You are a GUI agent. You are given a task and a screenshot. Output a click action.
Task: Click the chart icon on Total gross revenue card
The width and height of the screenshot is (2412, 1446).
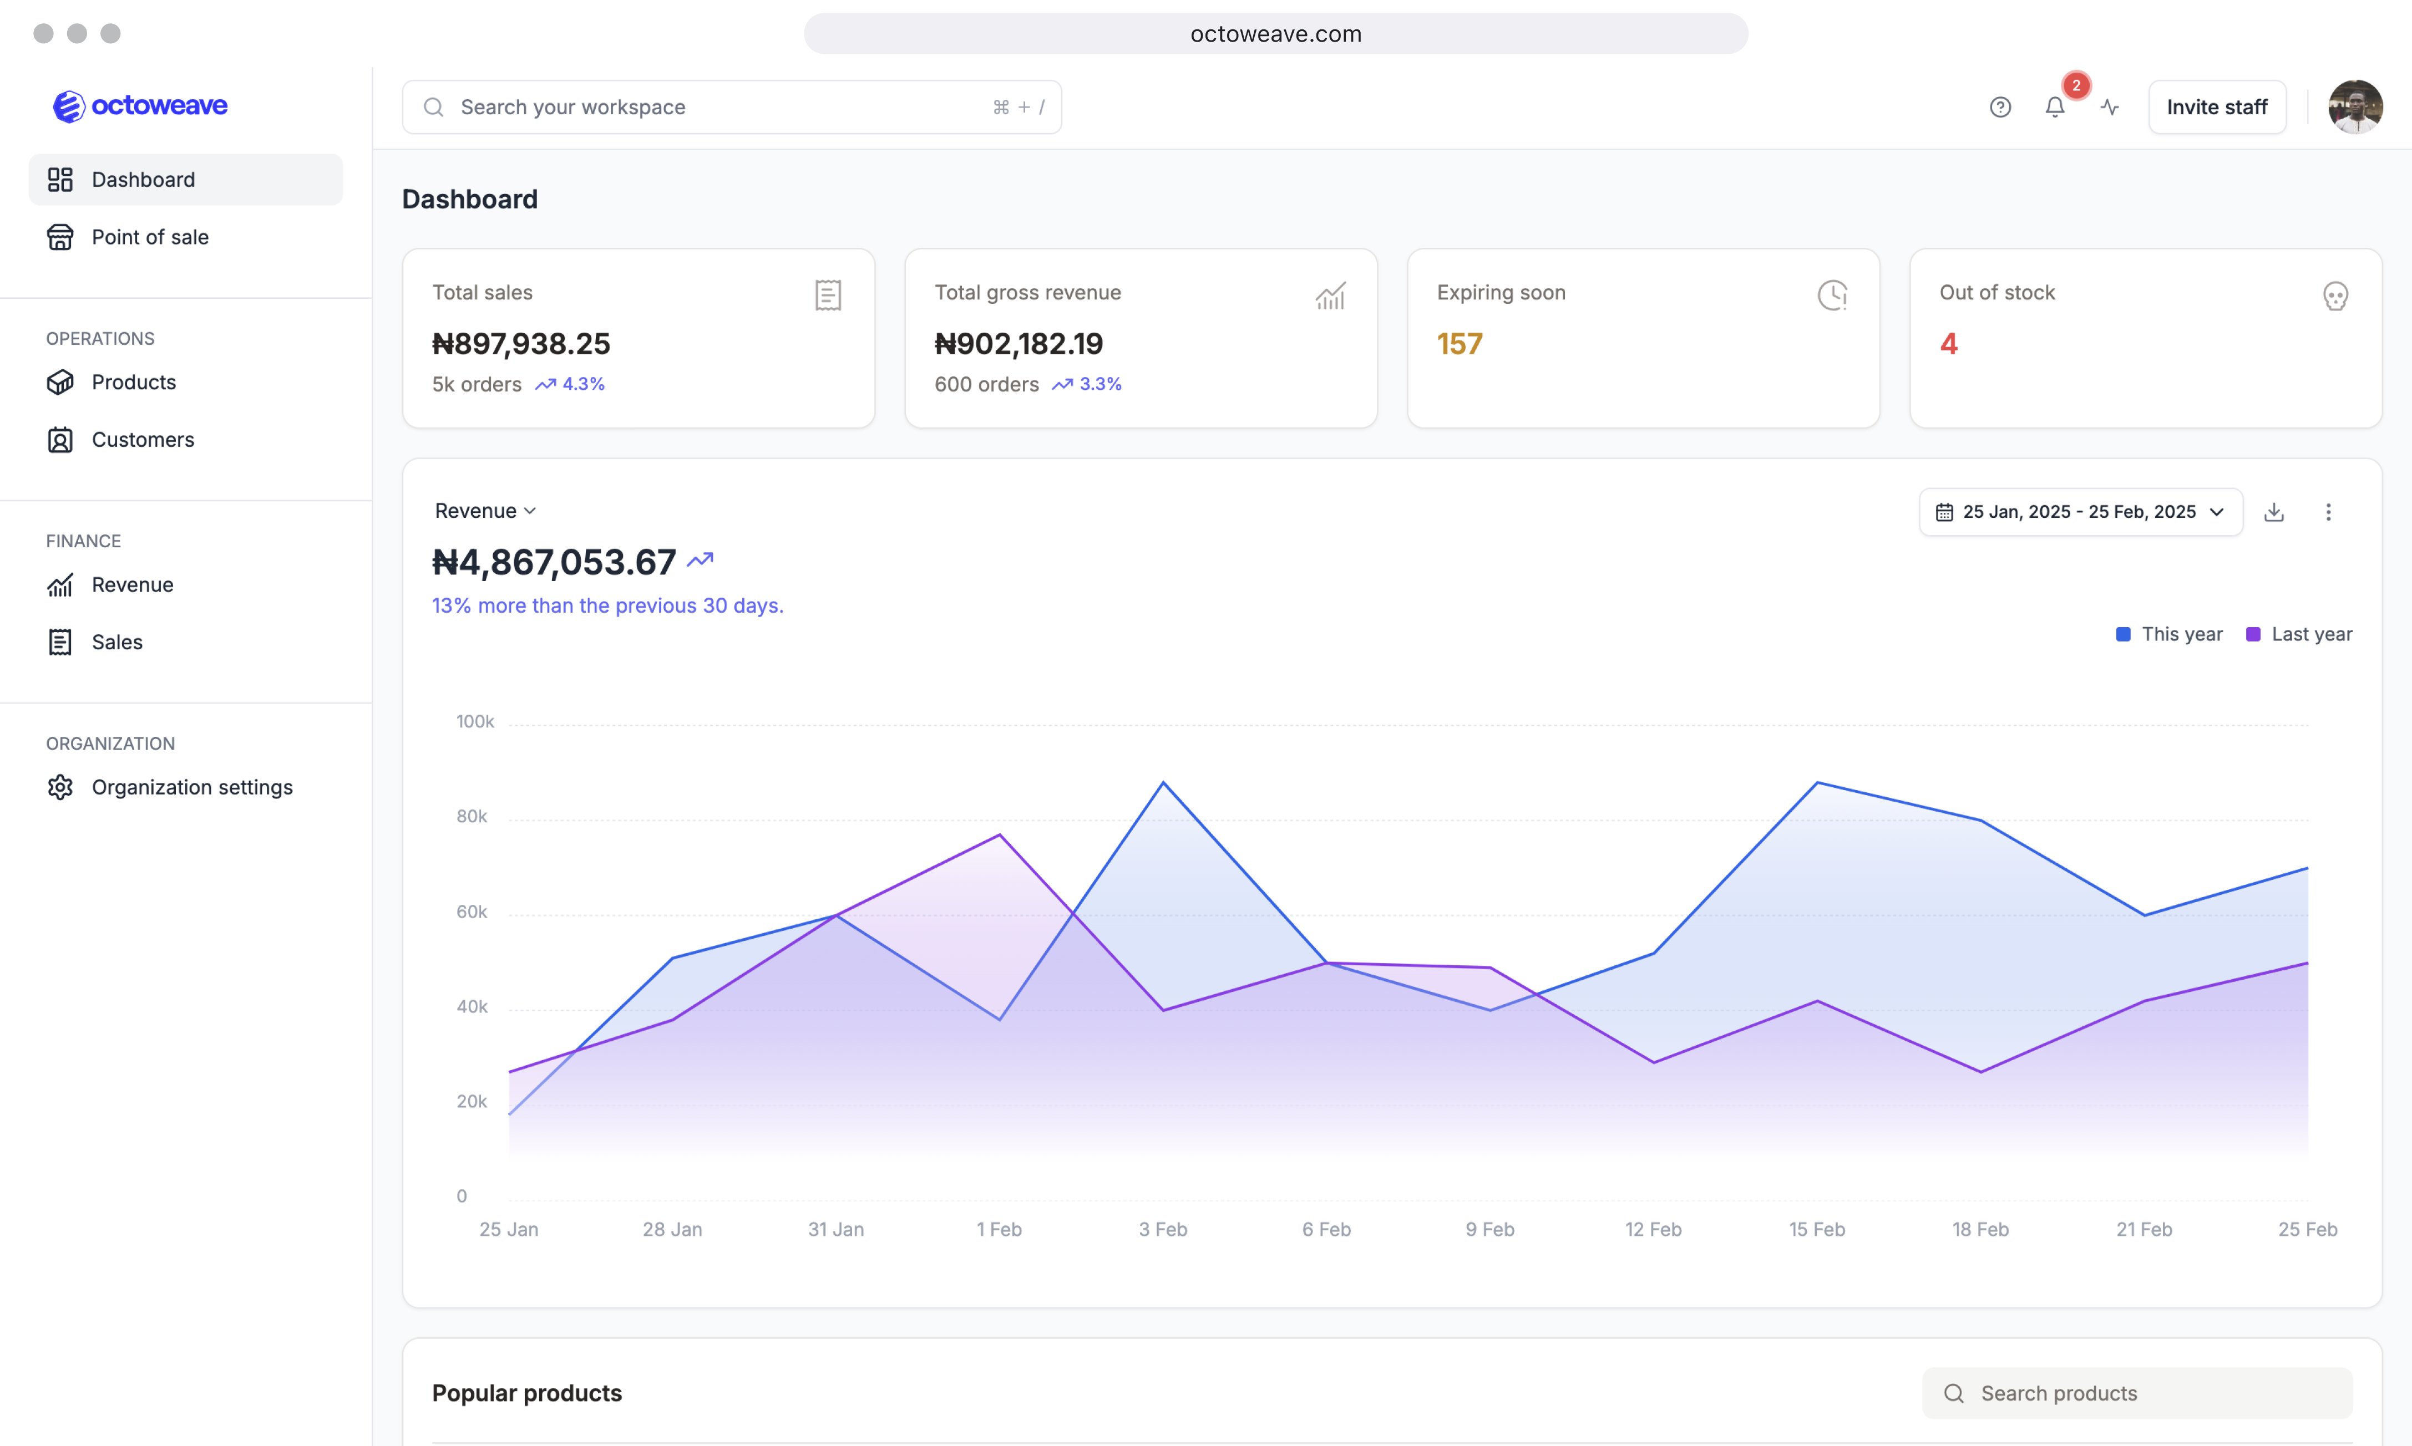tap(1330, 295)
